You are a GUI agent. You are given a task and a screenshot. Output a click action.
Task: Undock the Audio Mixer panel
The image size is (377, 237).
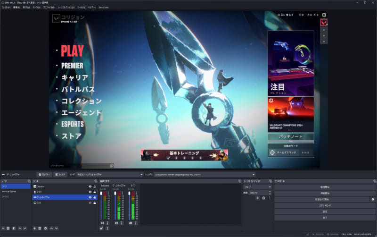239,181
